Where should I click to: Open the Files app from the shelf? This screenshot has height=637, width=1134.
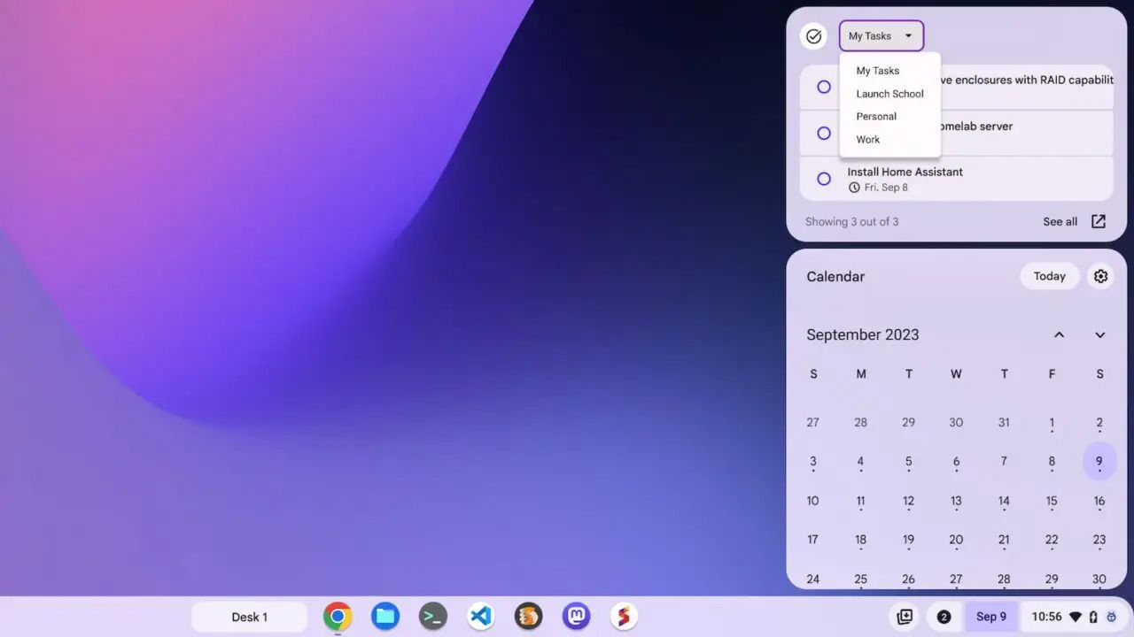pos(384,616)
